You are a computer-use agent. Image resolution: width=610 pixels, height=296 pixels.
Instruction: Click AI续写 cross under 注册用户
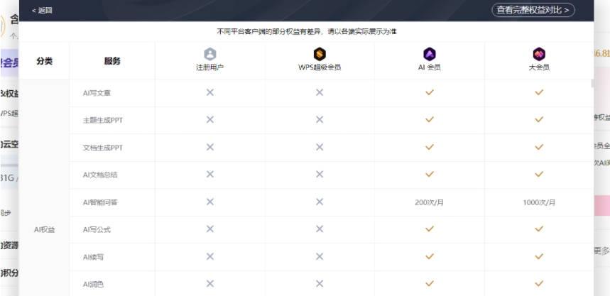coord(209,256)
